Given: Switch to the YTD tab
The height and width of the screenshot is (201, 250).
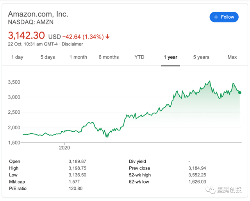Looking at the screenshot, I should click(x=139, y=57).
